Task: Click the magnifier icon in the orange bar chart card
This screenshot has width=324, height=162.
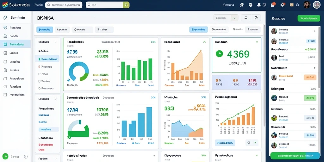Action: pos(249,143)
